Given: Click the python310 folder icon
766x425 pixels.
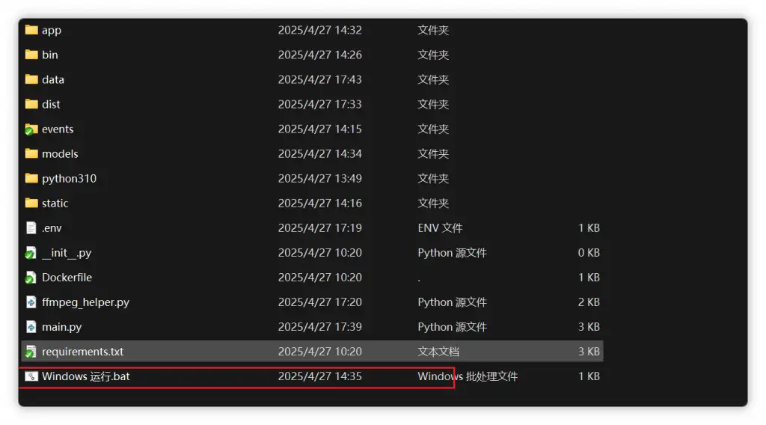Looking at the screenshot, I should (31, 178).
